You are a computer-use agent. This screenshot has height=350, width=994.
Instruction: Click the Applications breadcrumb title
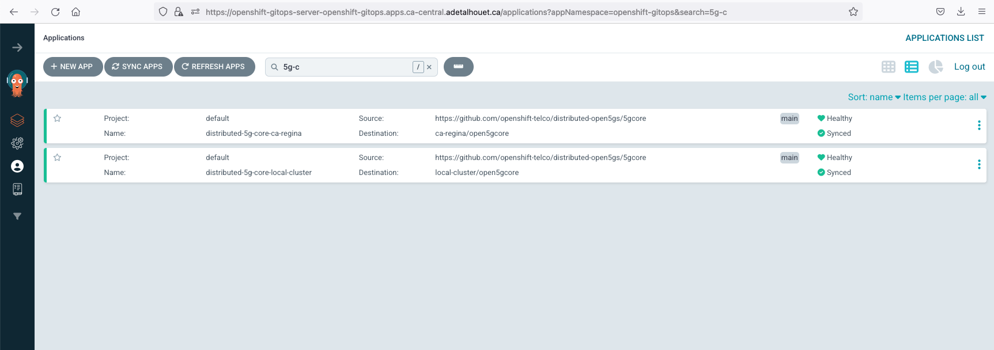[63, 38]
